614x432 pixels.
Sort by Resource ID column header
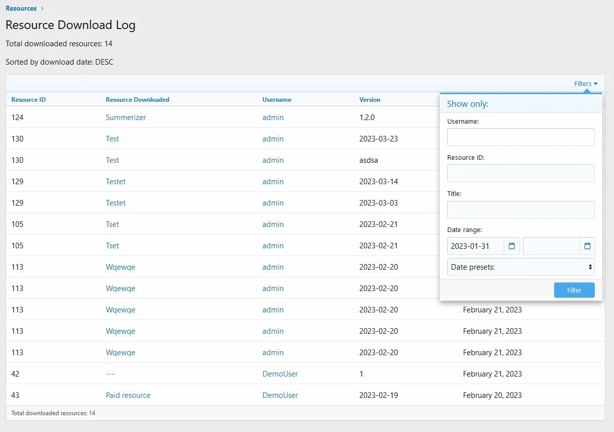(28, 100)
